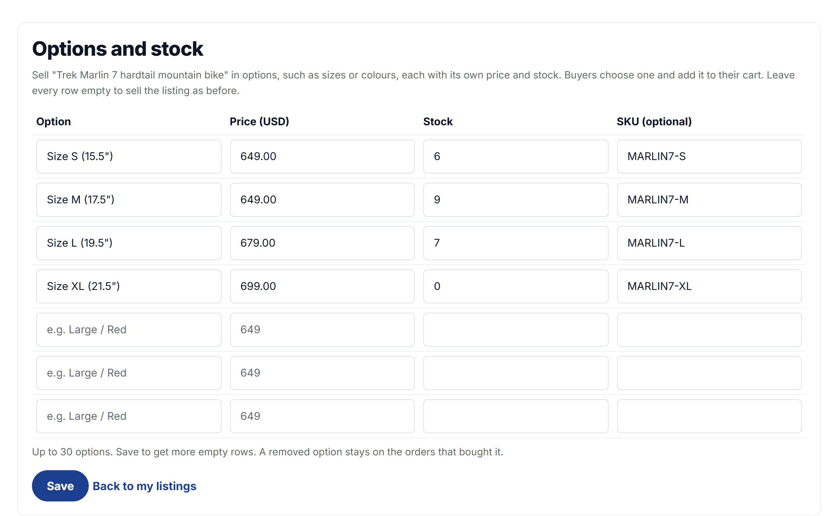This screenshot has height=516, width=838.
Task: Edit the Size XL (21.5") option field
Action: (x=129, y=286)
